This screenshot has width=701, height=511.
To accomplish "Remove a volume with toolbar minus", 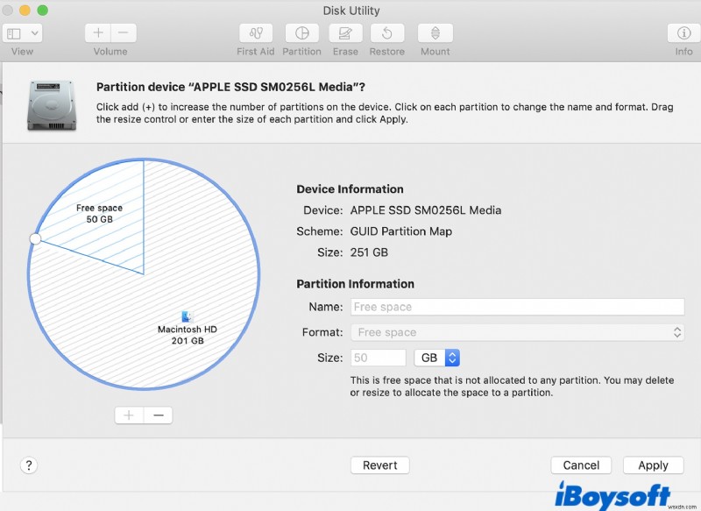I will tap(124, 32).
